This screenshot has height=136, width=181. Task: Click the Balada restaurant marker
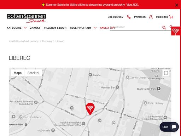[x=90, y=75]
